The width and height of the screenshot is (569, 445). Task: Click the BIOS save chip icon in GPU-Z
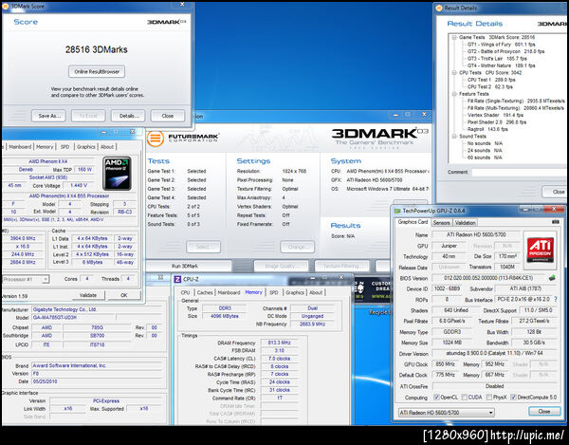(x=552, y=278)
